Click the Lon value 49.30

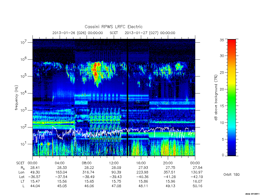[x=35, y=172]
